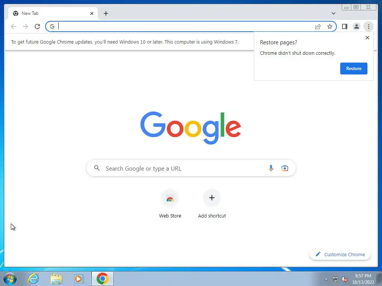This screenshot has height=286, width=382.
Task: Click the Customize Chrome button
Action: click(x=340, y=254)
